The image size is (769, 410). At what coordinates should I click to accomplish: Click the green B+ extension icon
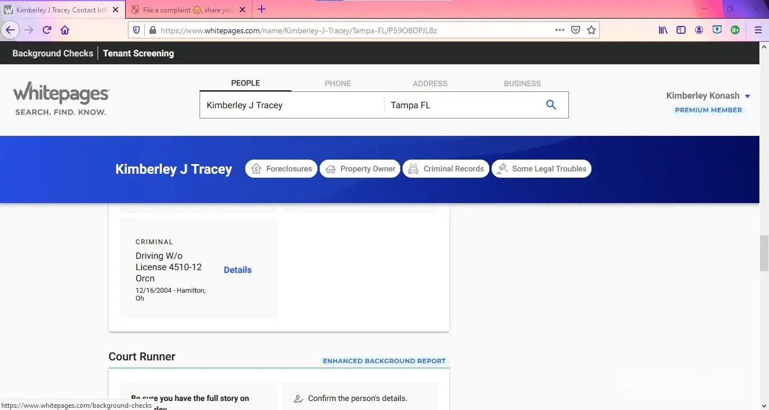[x=735, y=30]
